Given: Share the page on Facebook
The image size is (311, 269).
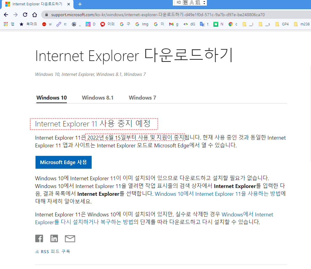Looking at the screenshot, I should click(x=39, y=239).
